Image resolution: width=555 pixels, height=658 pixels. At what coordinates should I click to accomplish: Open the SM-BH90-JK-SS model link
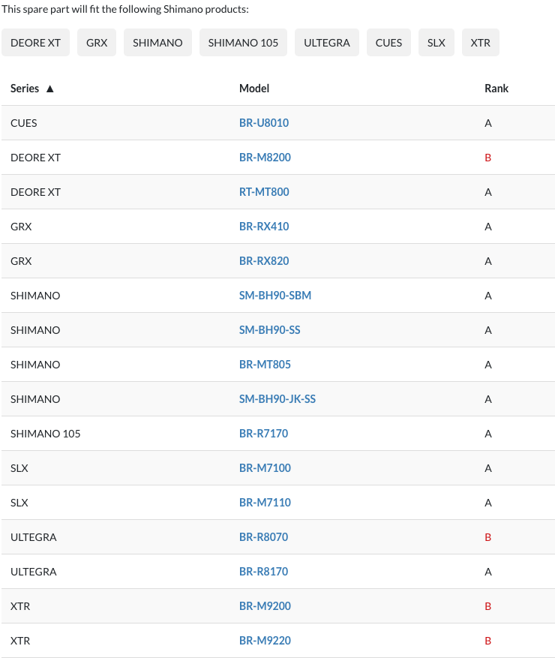(x=277, y=399)
